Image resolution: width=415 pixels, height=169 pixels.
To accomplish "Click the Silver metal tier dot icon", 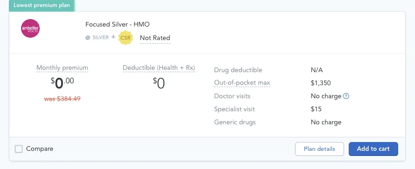I will pos(88,38).
